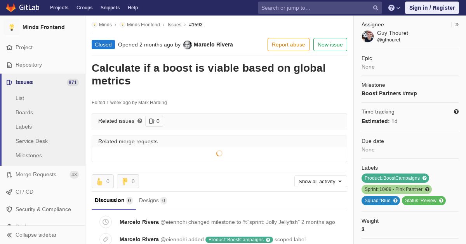Click the Report abuse button
The width and height of the screenshot is (466, 244).
tap(289, 45)
